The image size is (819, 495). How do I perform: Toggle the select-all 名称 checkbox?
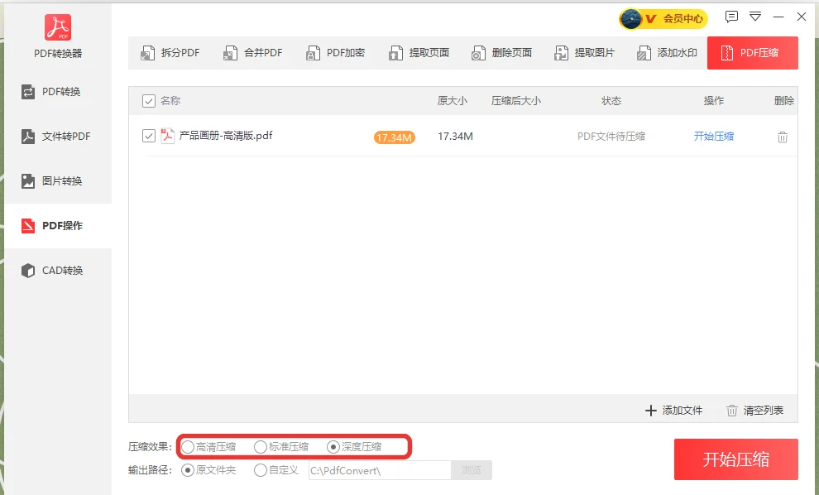point(149,101)
